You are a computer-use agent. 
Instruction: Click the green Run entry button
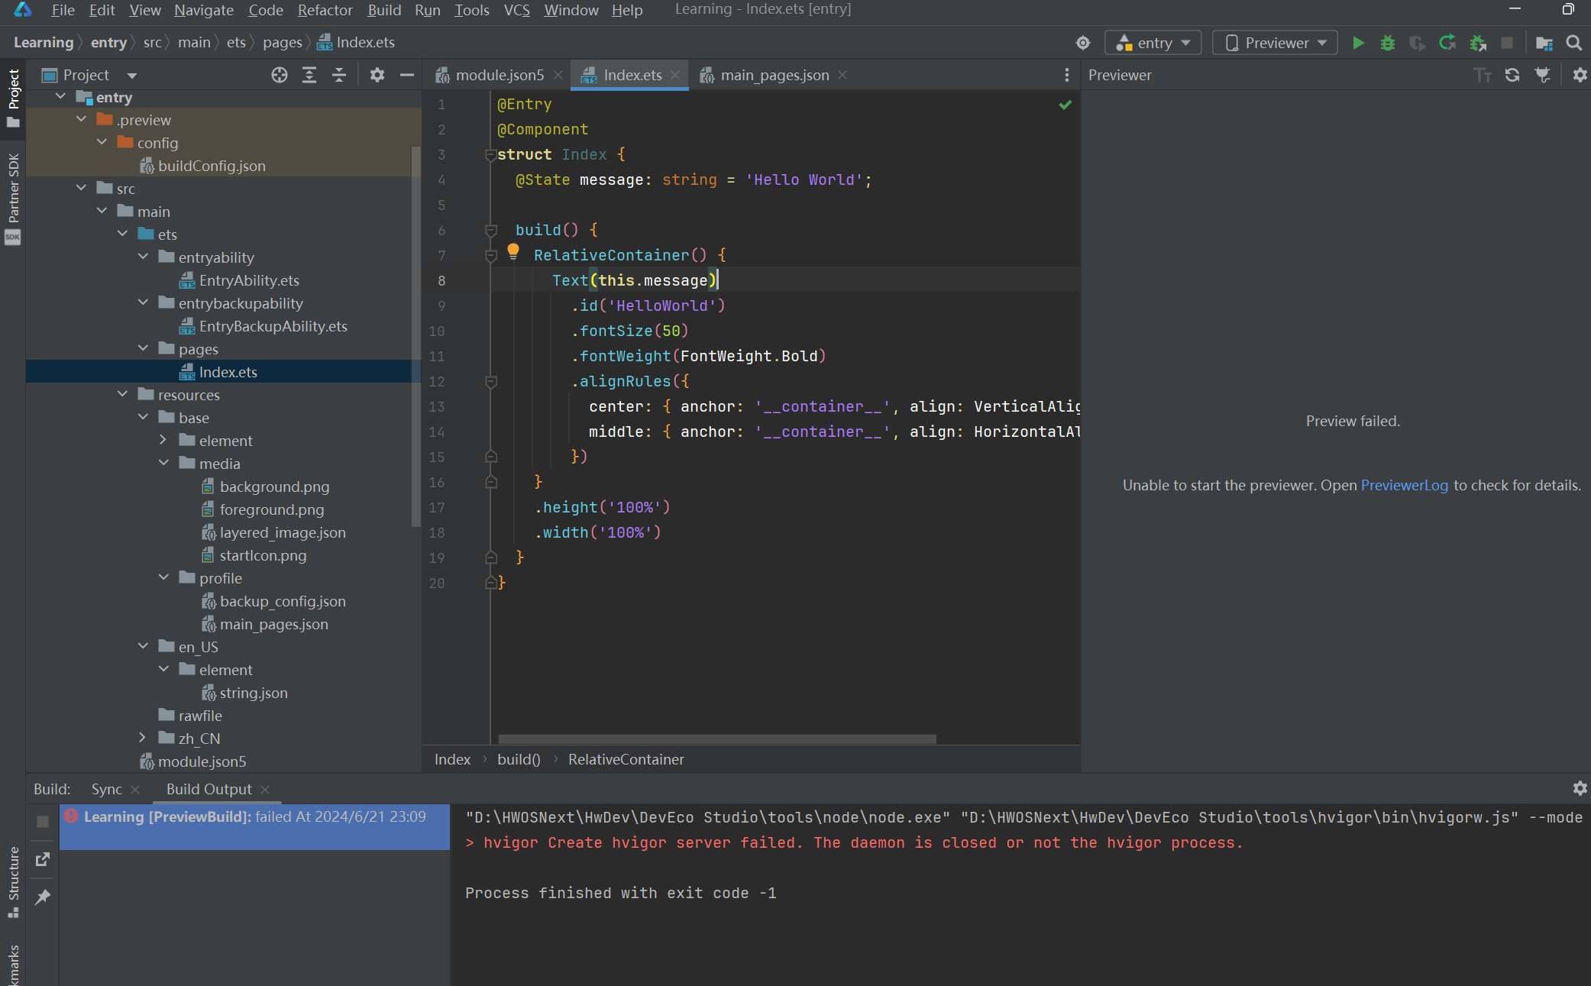pos(1358,43)
